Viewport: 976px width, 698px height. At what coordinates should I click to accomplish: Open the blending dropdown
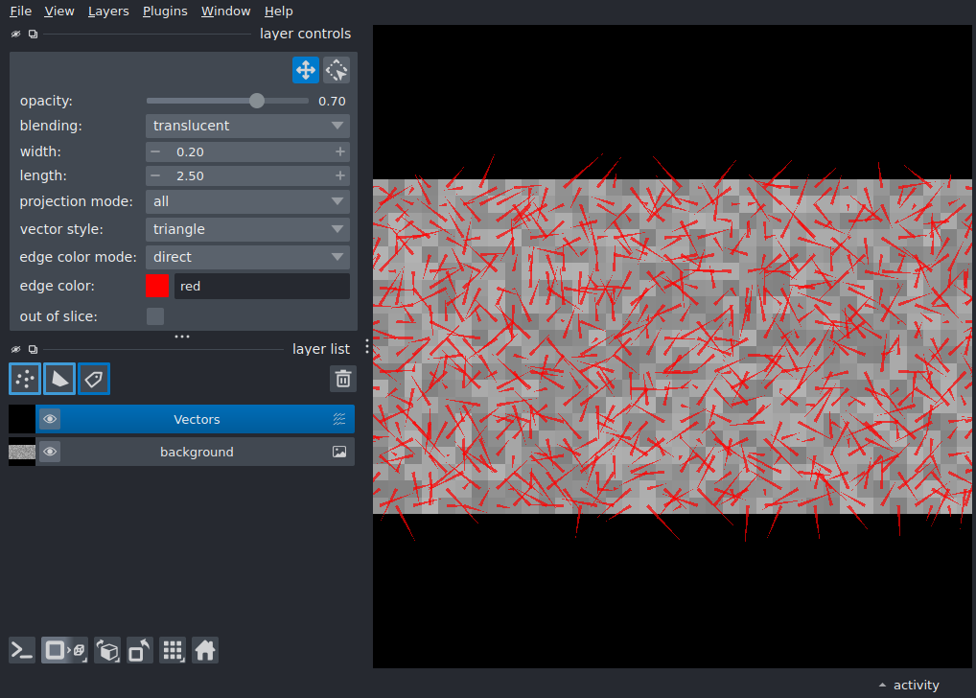[247, 126]
